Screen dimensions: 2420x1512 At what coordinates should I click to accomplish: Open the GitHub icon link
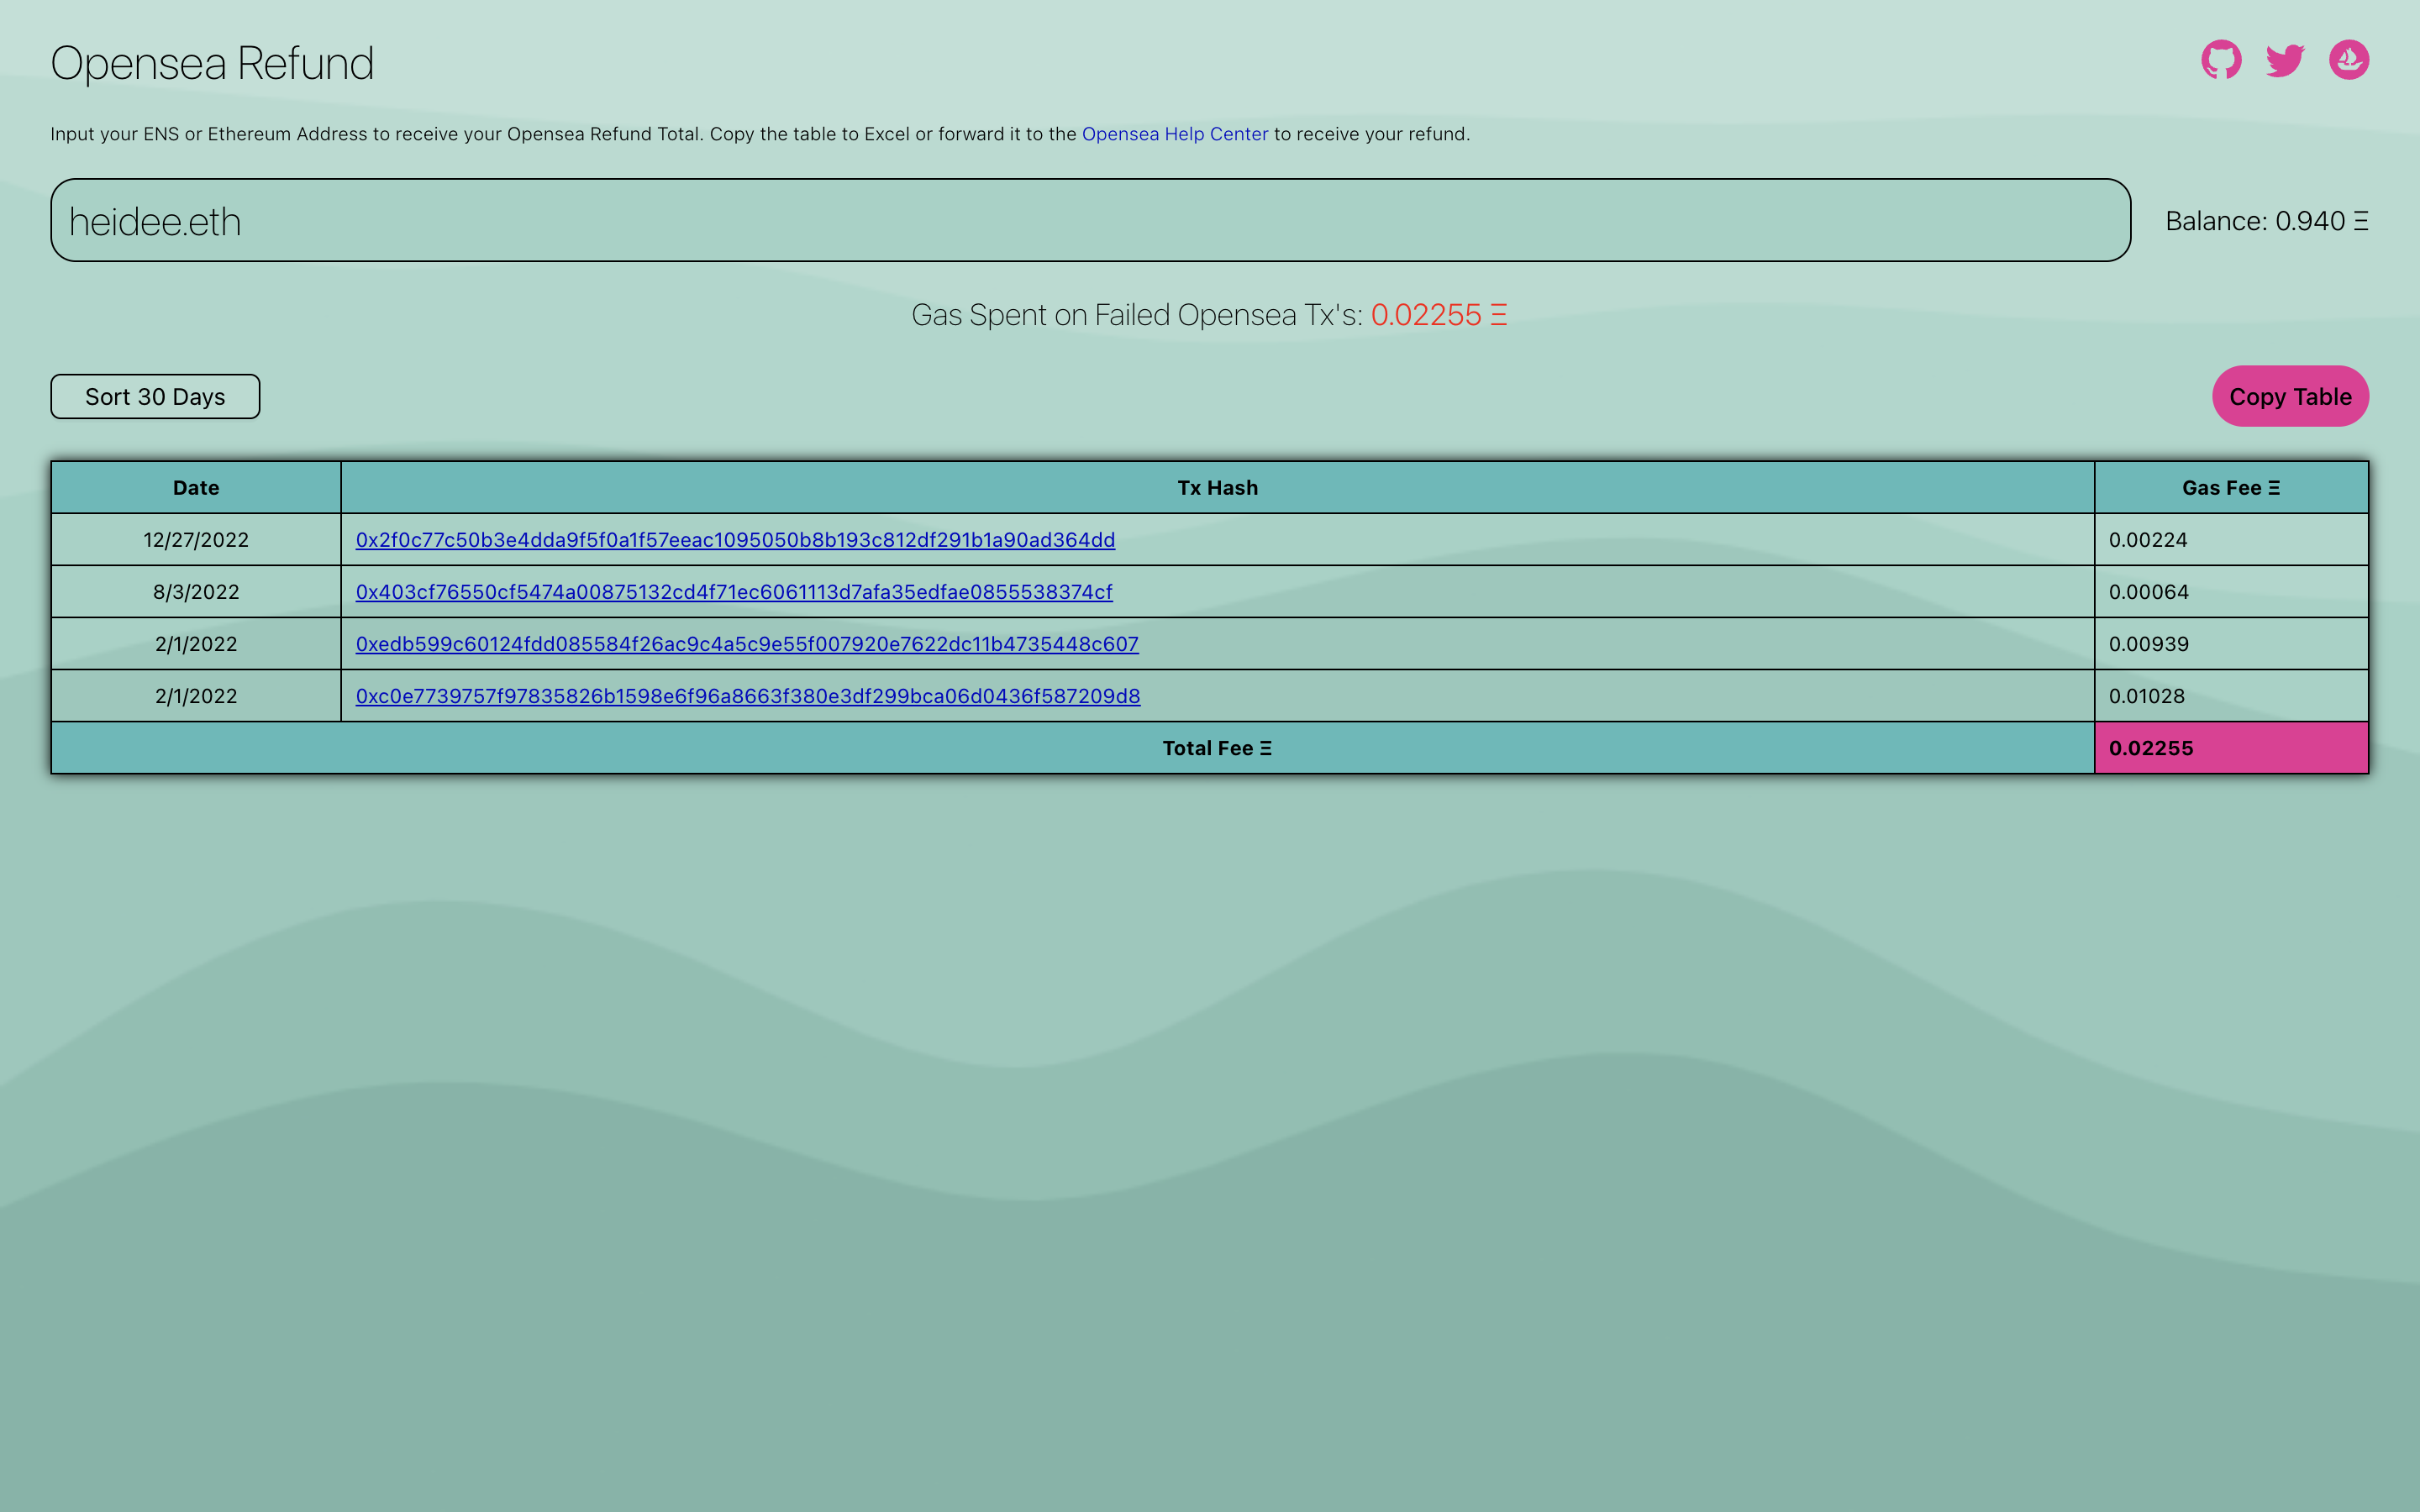pyautogui.click(x=2220, y=60)
